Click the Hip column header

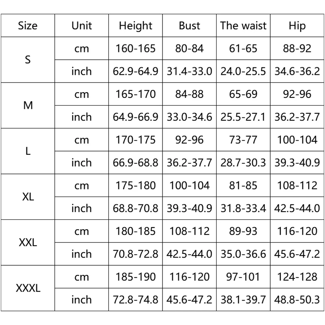click(297, 26)
